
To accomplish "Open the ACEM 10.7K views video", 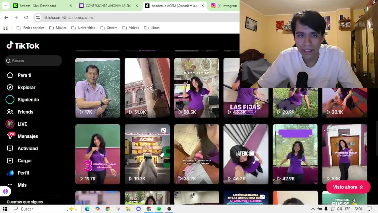I will pos(147,154).
